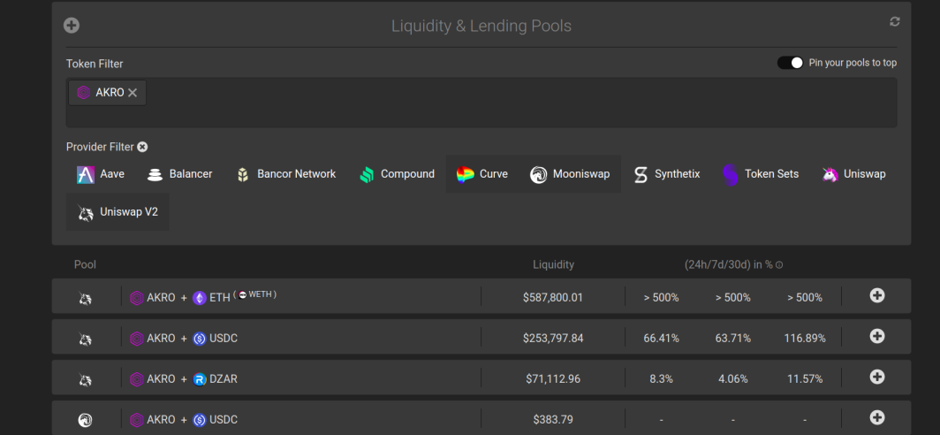Choose the Synthetix provider filter
This screenshot has height=435, width=940.
pos(667,174)
